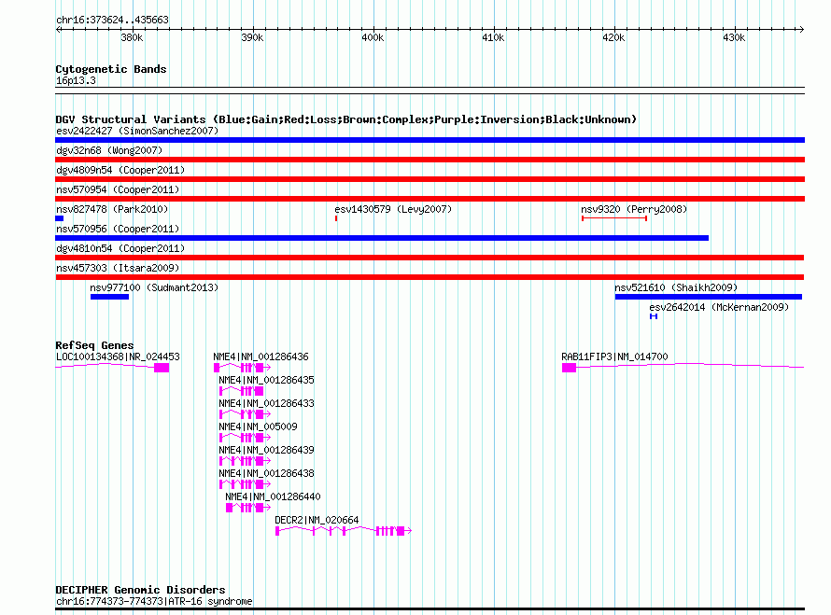The height and width of the screenshot is (615, 831).
Task: Click the nsv9320 (Perry2008) variant glyph
Action: tap(613, 218)
